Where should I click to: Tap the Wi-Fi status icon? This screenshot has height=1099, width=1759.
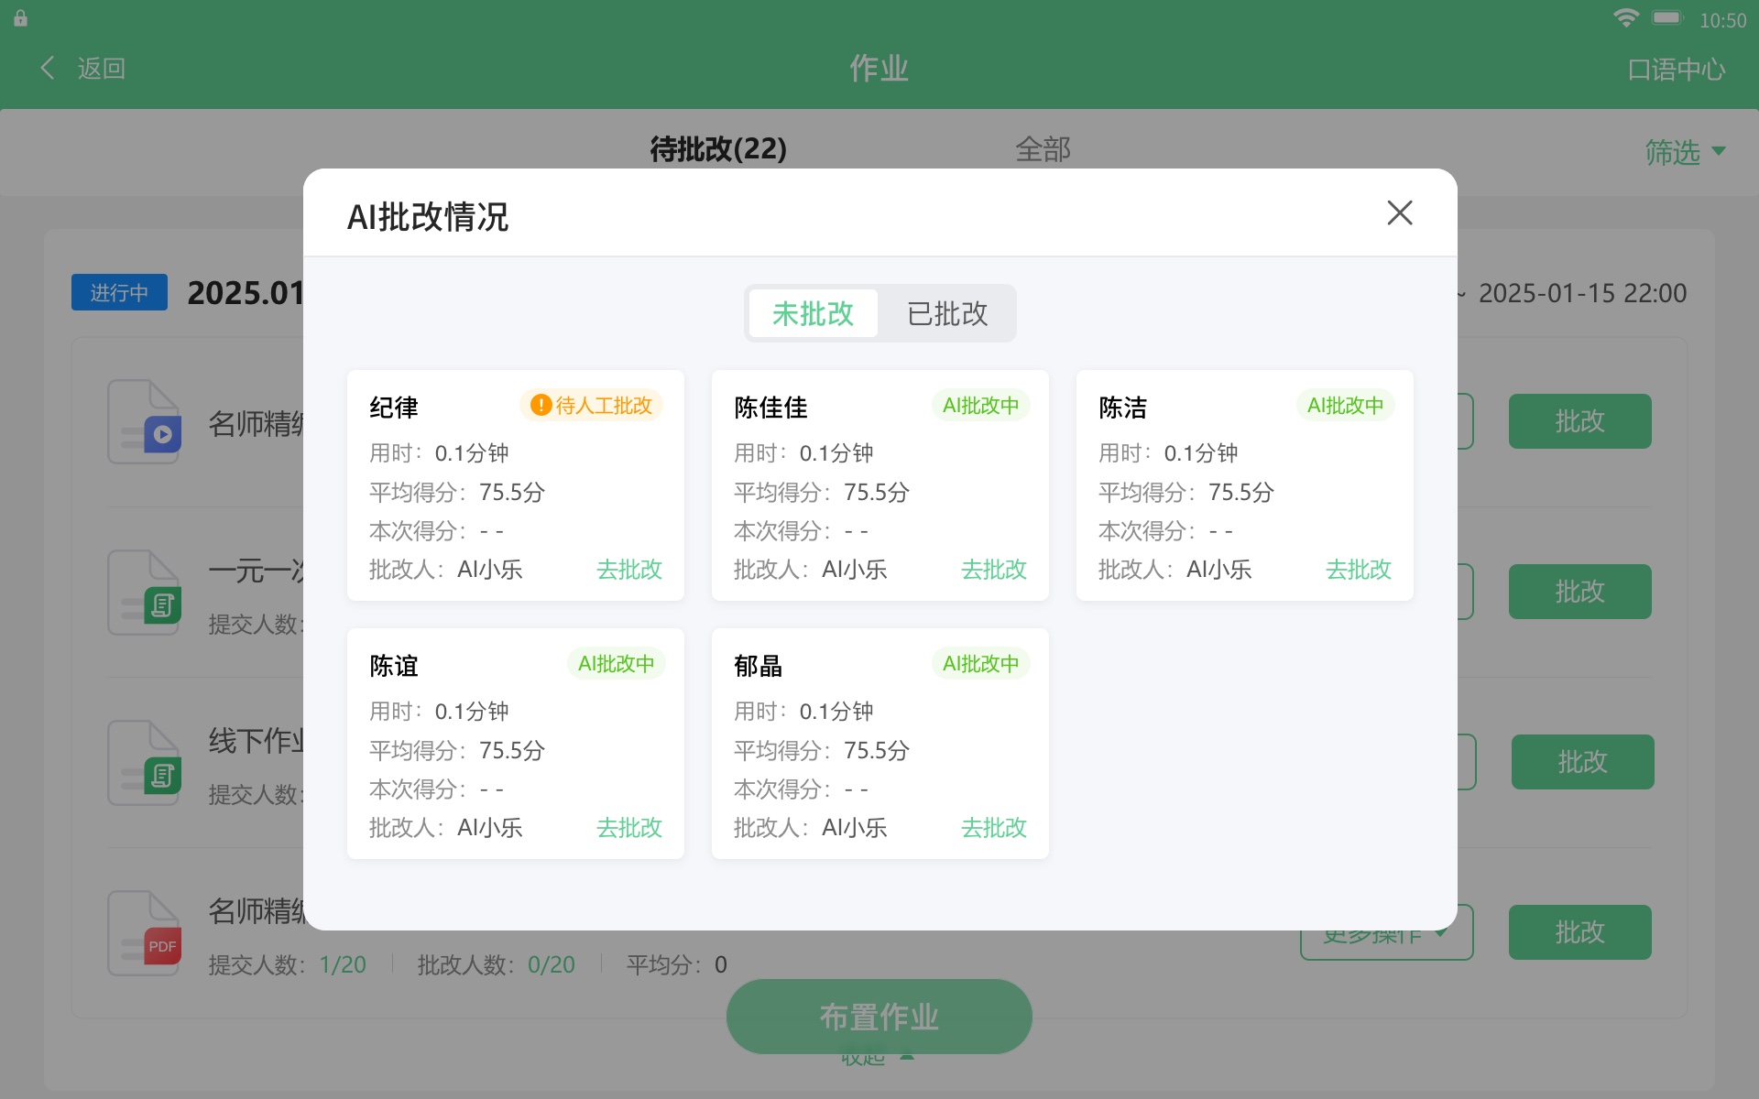click(1626, 18)
